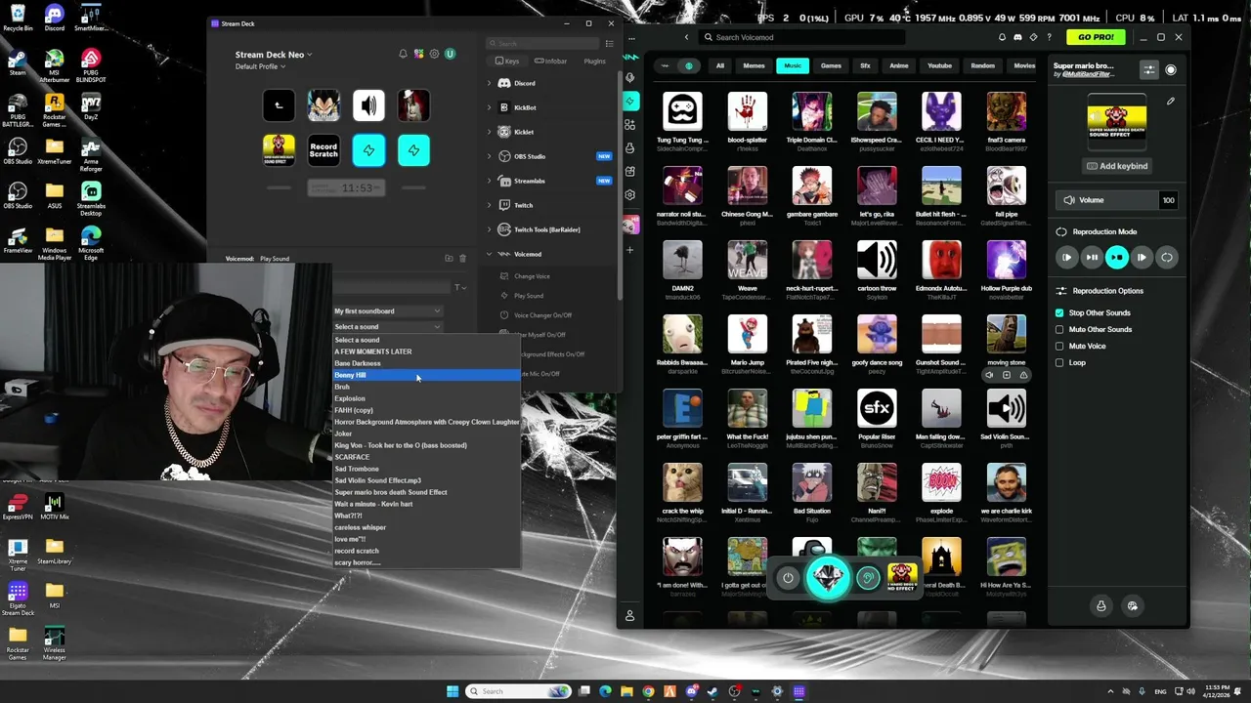The width and height of the screenshot is (1251, 703).
Task: Choose Benny Hill from the sound list
Action: coord(426,375)
